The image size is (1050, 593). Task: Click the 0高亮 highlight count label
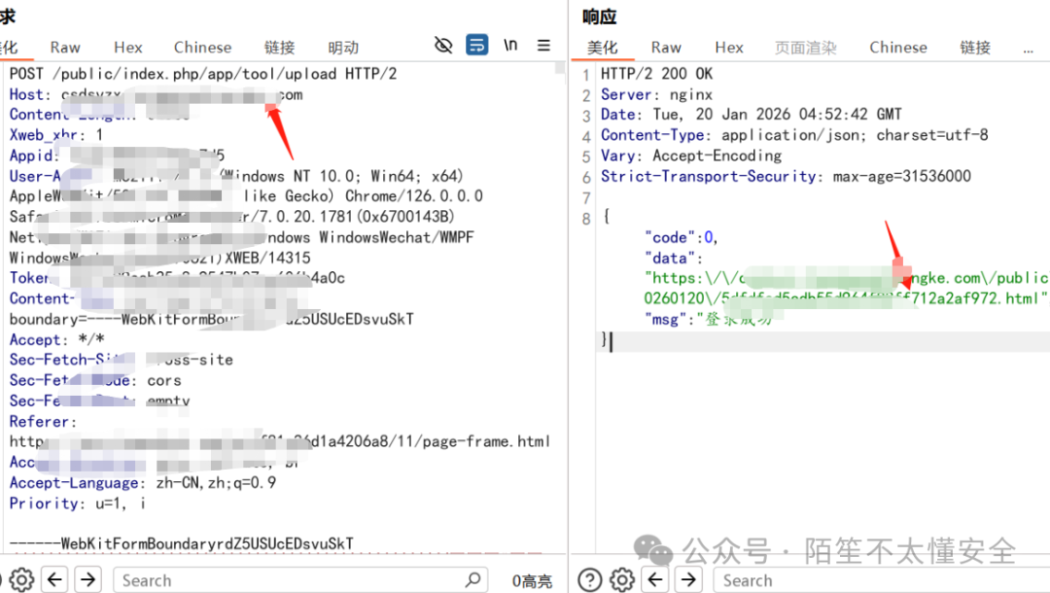click(x=533, y=581)
